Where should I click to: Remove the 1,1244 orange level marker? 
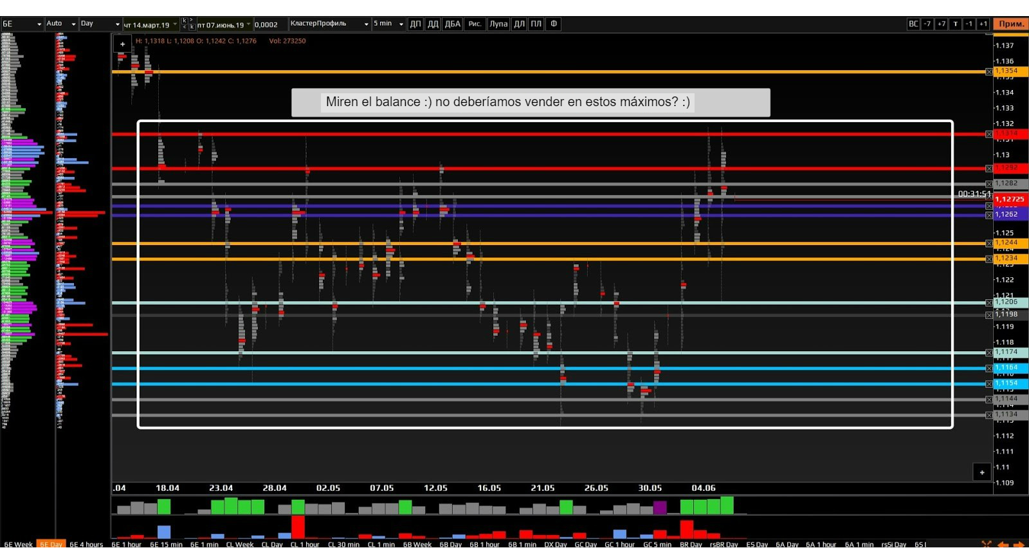click(989, 243)
